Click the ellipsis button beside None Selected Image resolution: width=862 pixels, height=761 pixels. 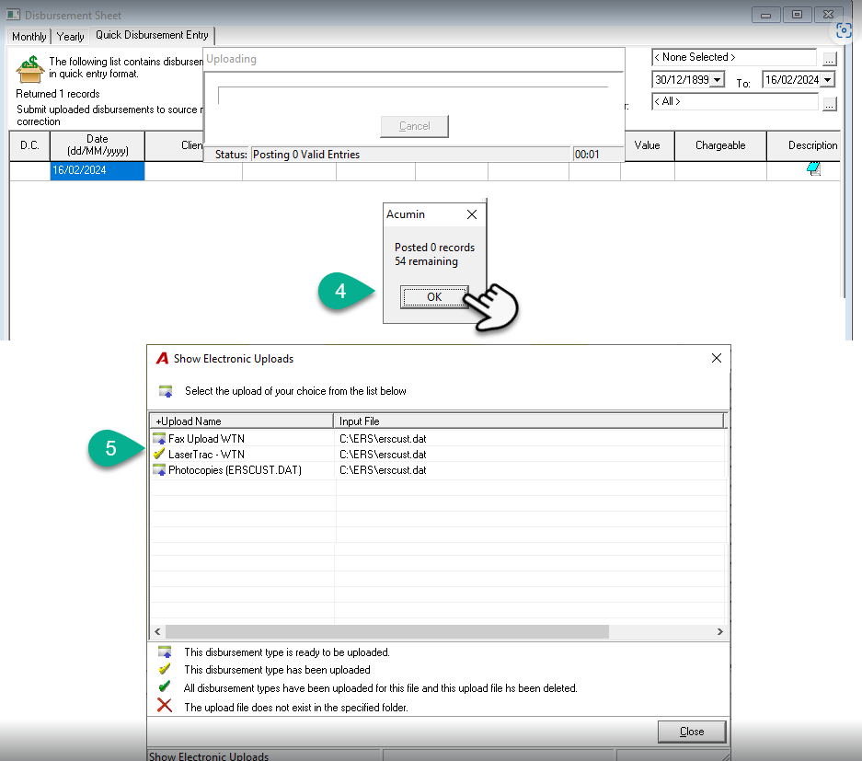(x=830, y=58)
